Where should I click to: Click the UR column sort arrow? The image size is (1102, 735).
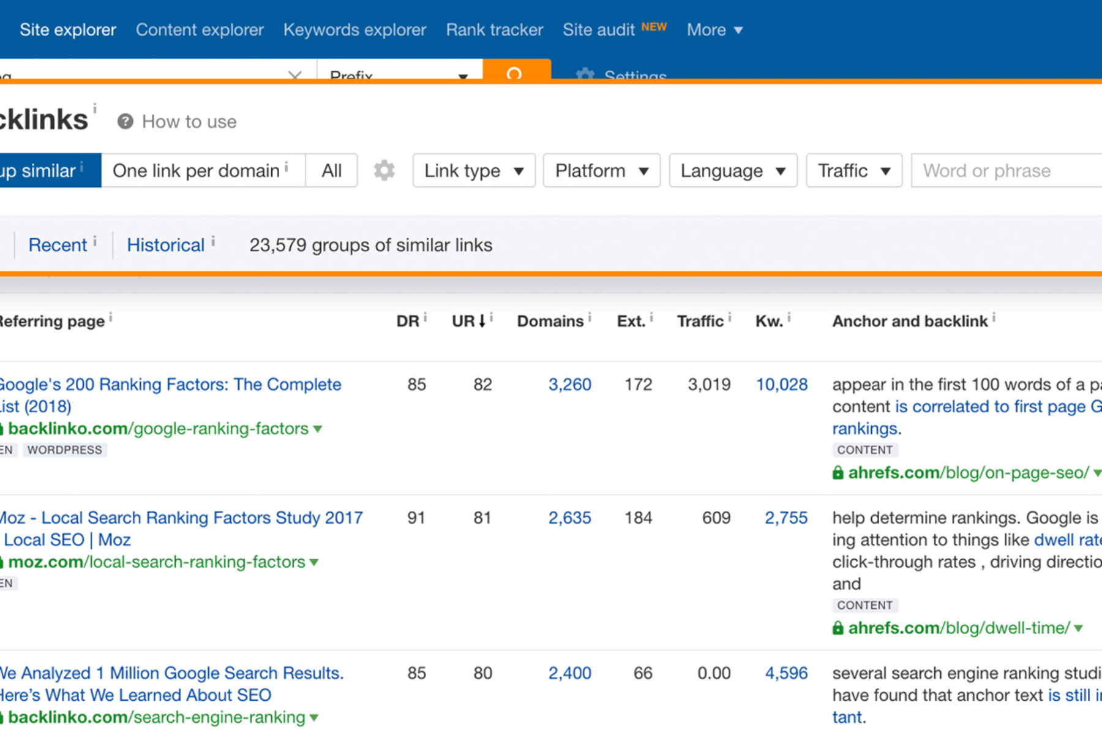[482, 321]
